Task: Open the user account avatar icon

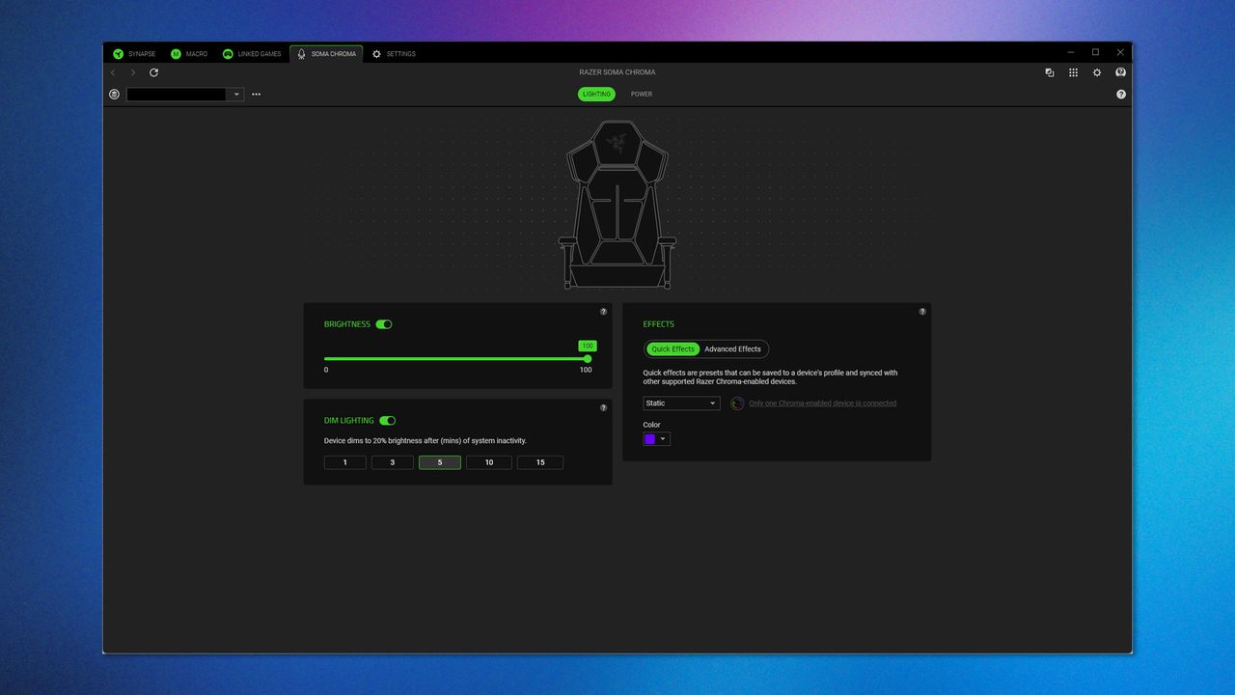Action: tap(1120, 72)
